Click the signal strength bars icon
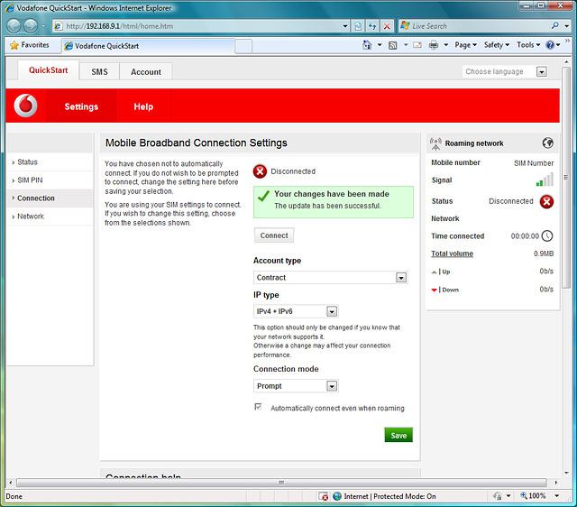This screenshot has height=507, width=577. pyautogui.click(x=545, y=180)
